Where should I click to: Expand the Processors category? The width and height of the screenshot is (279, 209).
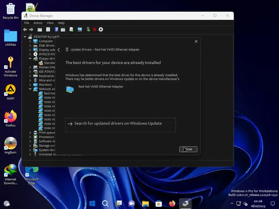(30, 137)
